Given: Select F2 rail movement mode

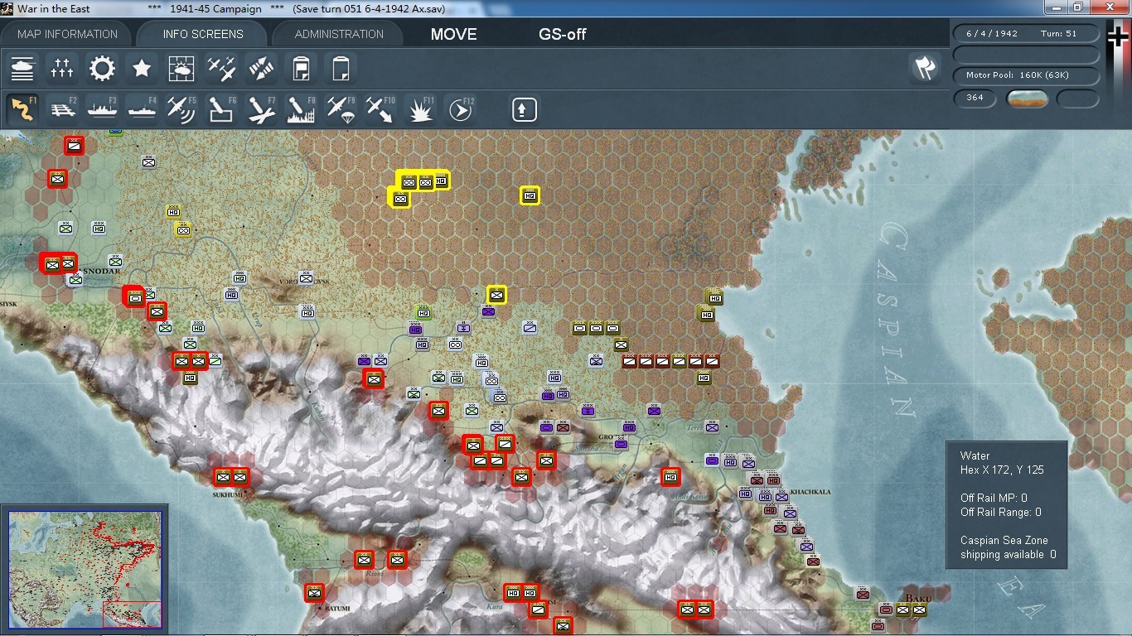Looking at the screenshot, I should pos(62,109).
